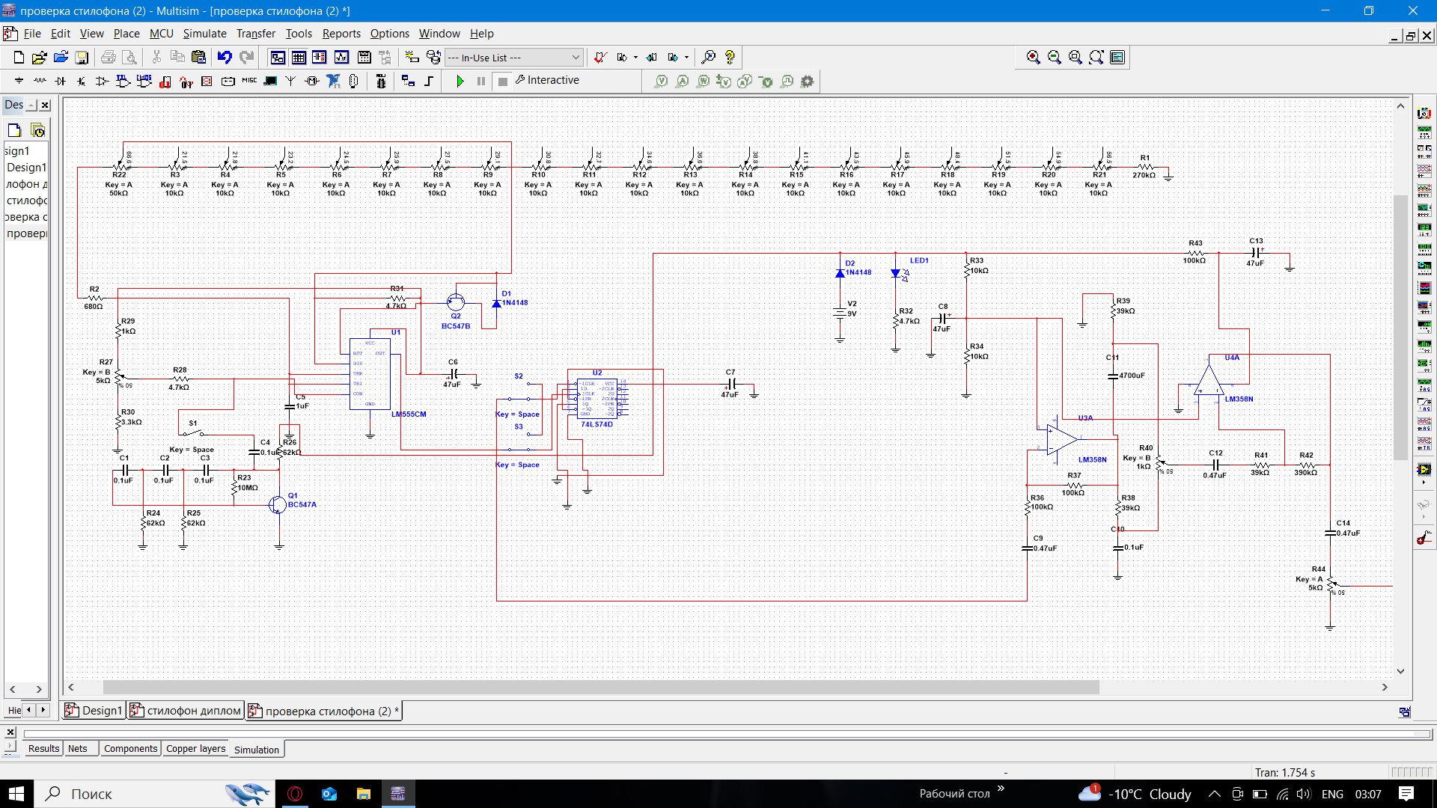Click the Zoom to fit page icon
Image resolution: width=1437 pixels, height=808 pixels.
[x=1096, y=58]
